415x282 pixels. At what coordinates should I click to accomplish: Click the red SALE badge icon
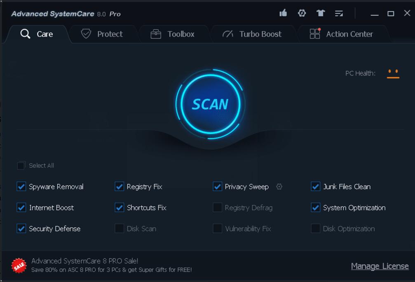click(x=18, y=266)
